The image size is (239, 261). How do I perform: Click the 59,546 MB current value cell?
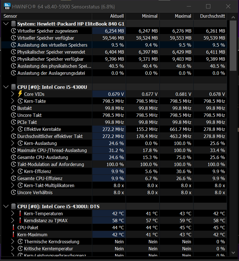pyautogui.click(x=109, y=38)
